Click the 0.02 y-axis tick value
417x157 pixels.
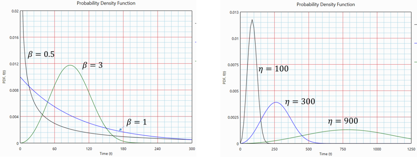coord(15,11)
